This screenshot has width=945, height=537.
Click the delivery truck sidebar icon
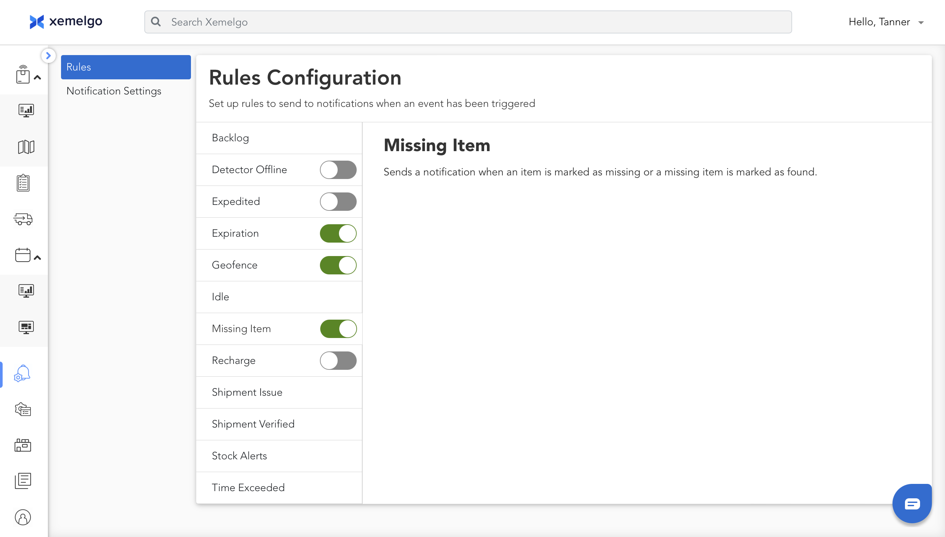(x=23, y=219)
